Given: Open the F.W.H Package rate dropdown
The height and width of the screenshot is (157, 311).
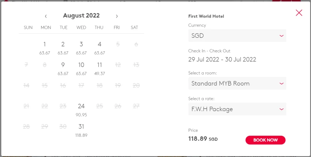Looking at the screenshot, I should [x=237, y=109].
